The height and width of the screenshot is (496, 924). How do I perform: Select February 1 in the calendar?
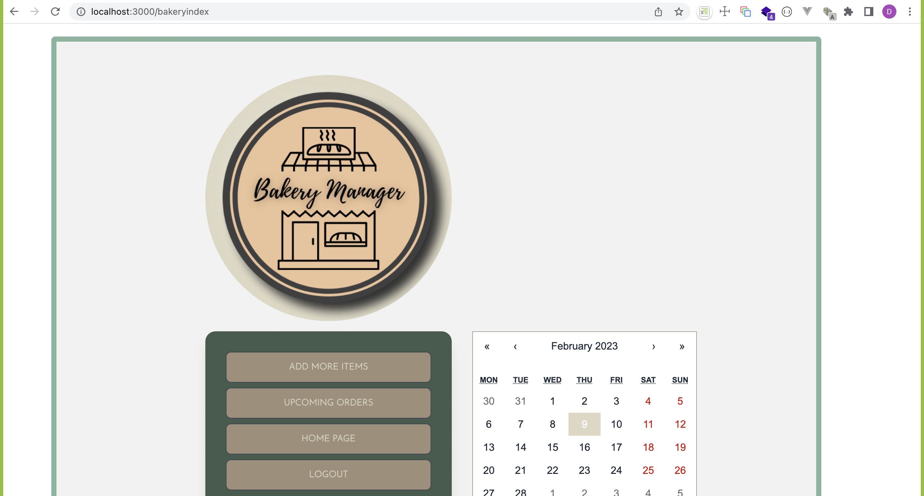tap(552, 401)
